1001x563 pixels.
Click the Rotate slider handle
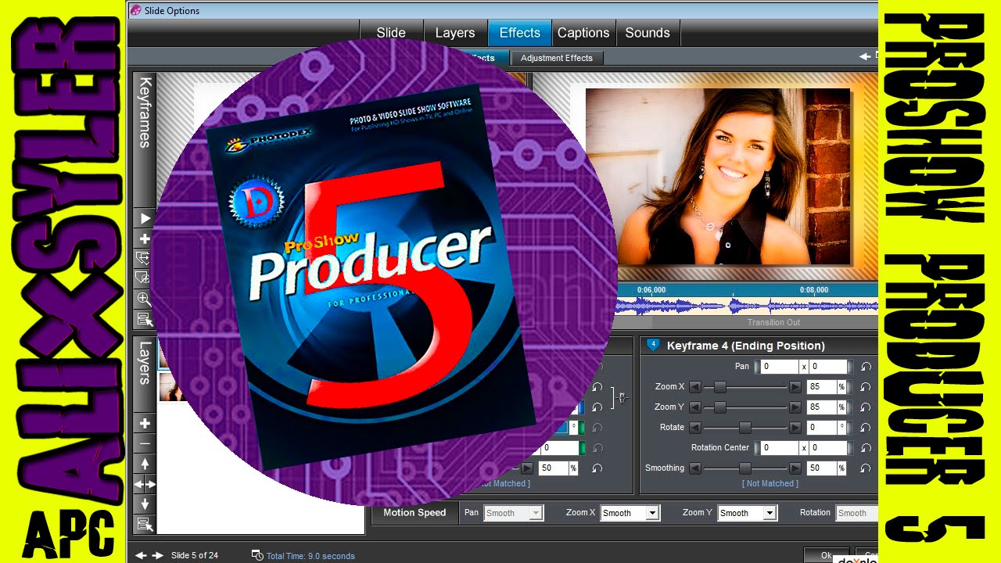(x=745, y=427)
